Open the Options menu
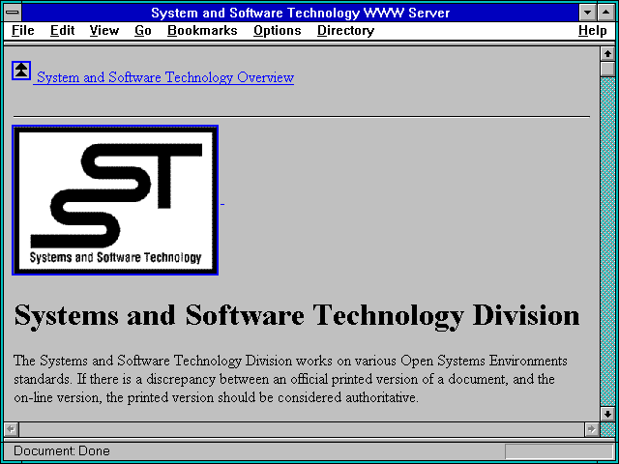The width and height of the screenshot is (619, 464). pos(278,31)
